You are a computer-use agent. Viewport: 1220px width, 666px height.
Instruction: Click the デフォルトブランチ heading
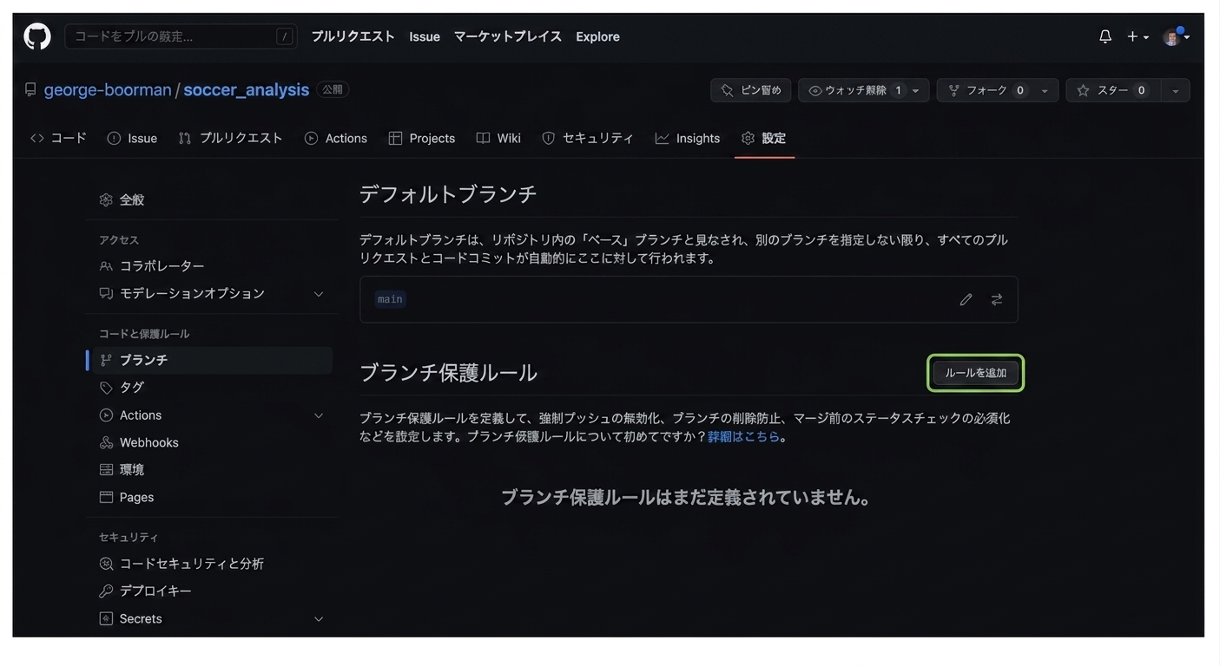coord(448,193)
